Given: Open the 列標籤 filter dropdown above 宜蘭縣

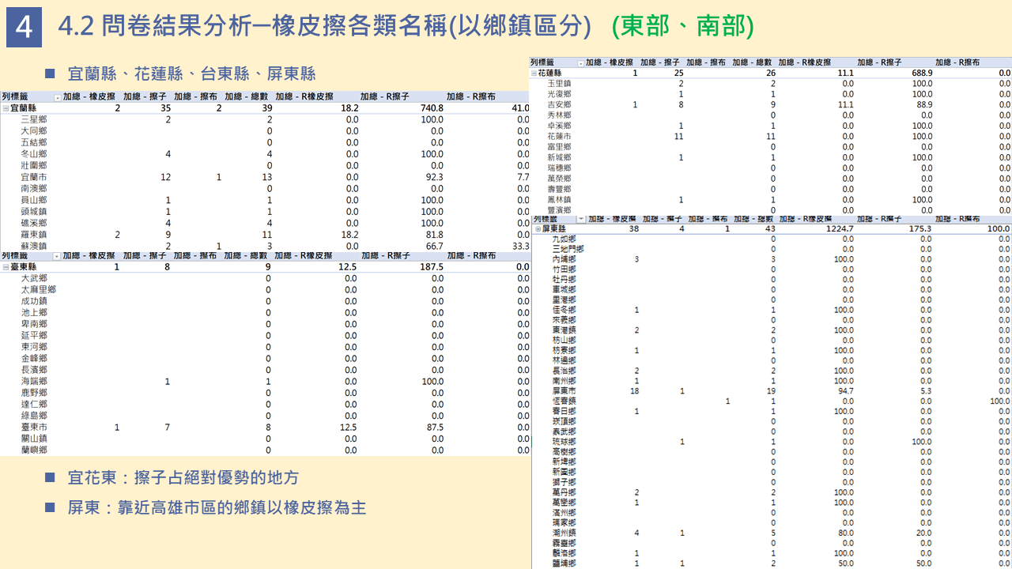Looking at the screenshot, I should tap(56, 97).
